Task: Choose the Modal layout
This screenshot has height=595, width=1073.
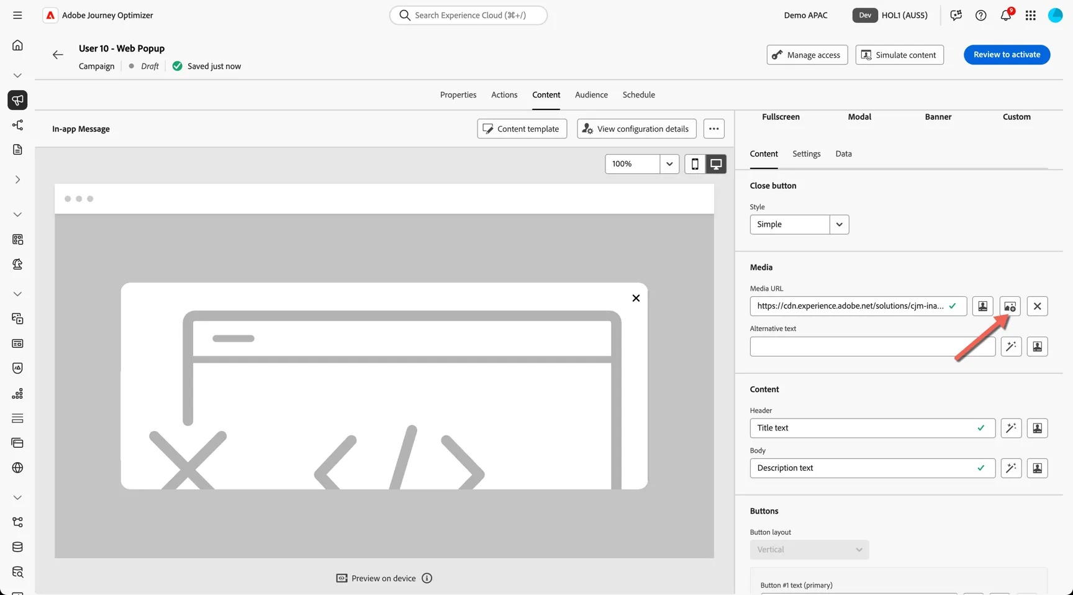Action: click(859, 117)
